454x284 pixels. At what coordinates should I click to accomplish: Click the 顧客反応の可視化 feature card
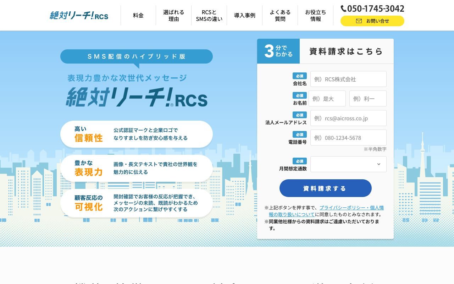click(x=137, y=203)
